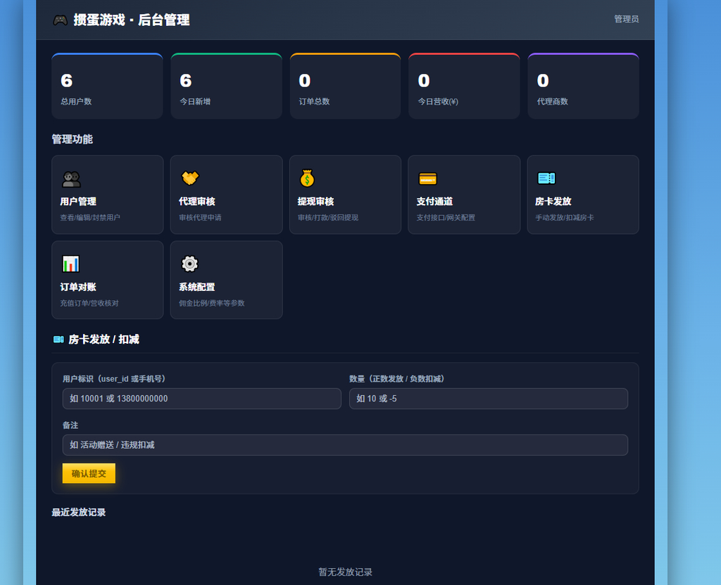This screenshot has width=721, height=585.
Task: Click the 数量(正数发放 / 负数扣减) label
Action: click(397, 379)
